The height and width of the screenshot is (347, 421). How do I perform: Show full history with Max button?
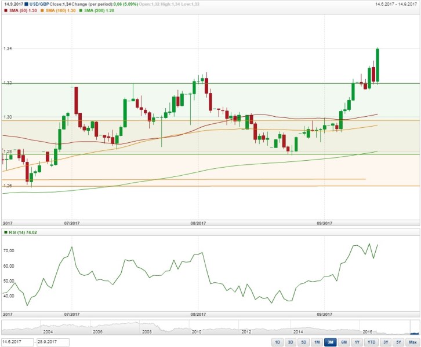coord(412,342)
